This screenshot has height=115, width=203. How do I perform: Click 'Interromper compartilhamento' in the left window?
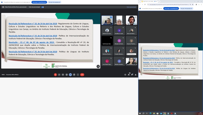(x=39, y=2)
